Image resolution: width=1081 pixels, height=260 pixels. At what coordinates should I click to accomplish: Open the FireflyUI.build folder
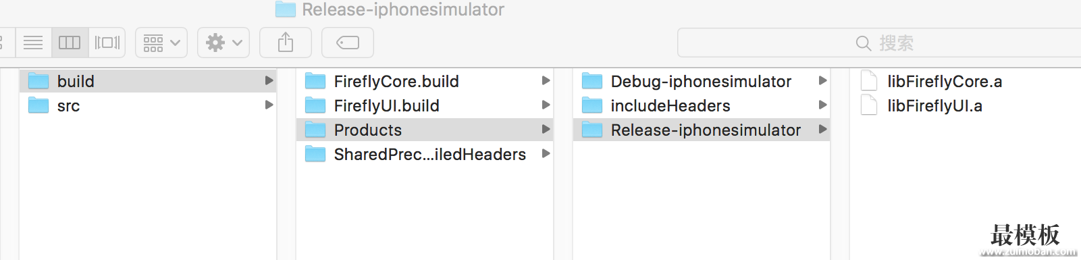click(x=425, y=105)
